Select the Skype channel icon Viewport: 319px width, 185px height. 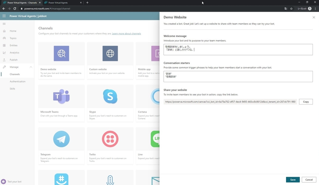[x=110, y=96]
